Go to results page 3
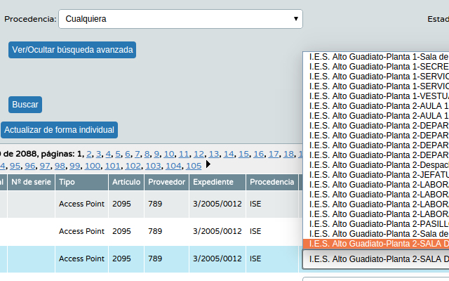 click(98, 154)
